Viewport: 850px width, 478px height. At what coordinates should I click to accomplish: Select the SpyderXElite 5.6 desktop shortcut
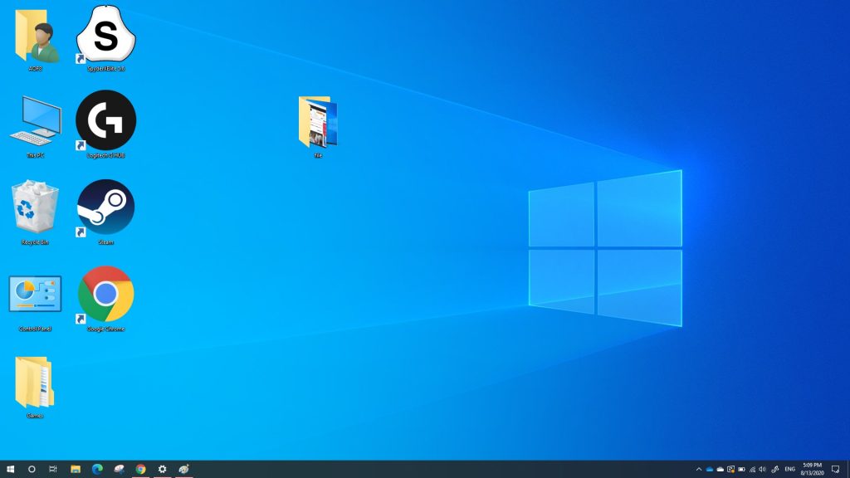pyautogui.click(x=105, y=38)
